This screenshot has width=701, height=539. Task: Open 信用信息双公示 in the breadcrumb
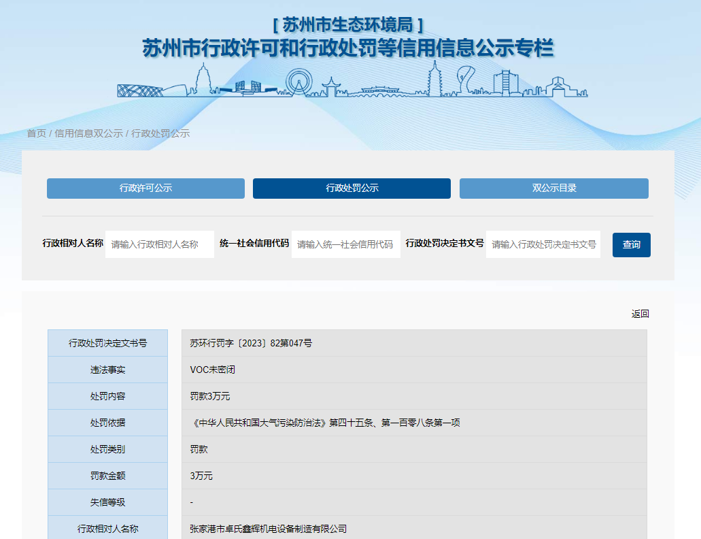pyautogui.click(x=88, y=133)
